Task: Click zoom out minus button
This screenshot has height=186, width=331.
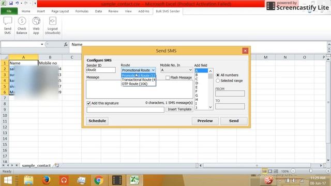Action: [x=293, y=171]
